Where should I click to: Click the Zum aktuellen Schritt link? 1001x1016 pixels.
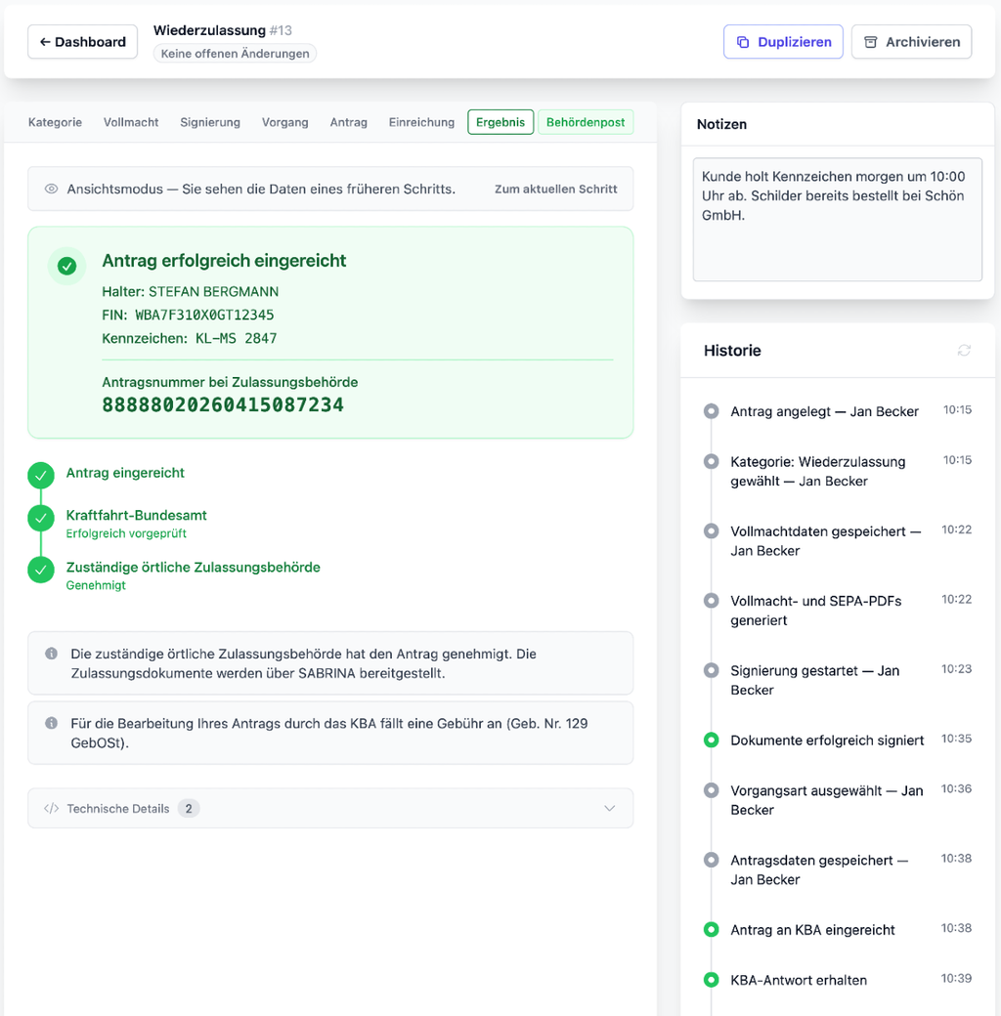pyautogui.click(x=555, y=189)
